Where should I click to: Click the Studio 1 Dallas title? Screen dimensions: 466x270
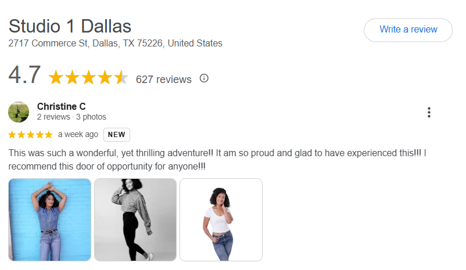[70, 26]
